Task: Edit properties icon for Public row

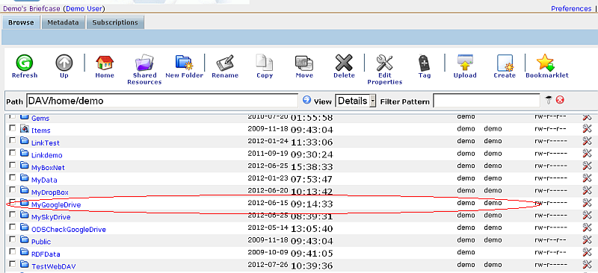Action: coord(587,240)
